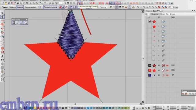Select object row 2 red star
This screenshot has width=196, height=110.
coord(154,26)
